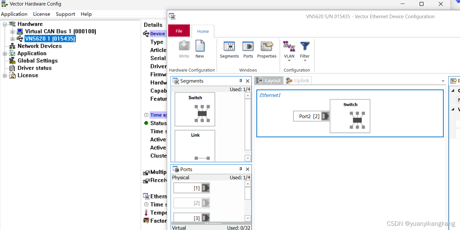Viewport: 460px width, 230px height.
Task: Select VN5620 1 (015435) in tree
Action: click(x=50, y=39)
